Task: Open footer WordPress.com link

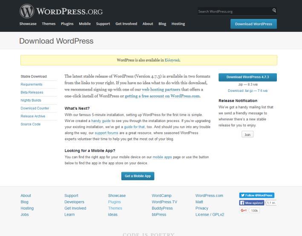Action: coord(209,196)
